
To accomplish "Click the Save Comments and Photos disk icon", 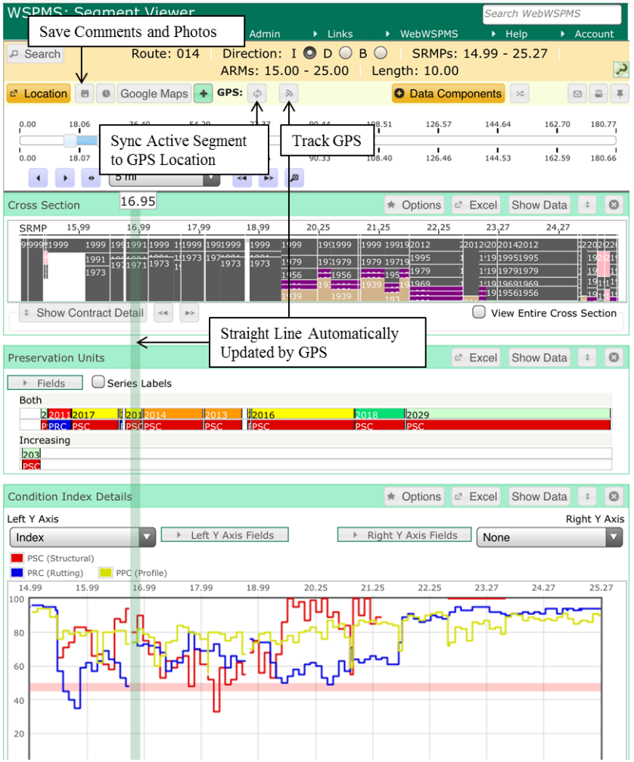I will tap(85, 94).
